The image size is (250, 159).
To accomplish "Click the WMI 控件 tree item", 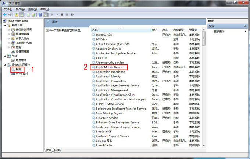I will point(22,74).
